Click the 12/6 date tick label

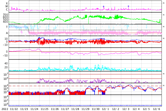157,109
